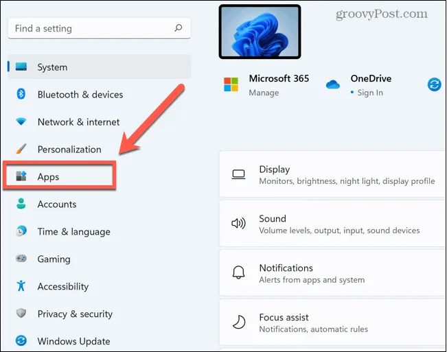Open the OneDrive heading
447x352 pixels.
click(x=371, y=78)
